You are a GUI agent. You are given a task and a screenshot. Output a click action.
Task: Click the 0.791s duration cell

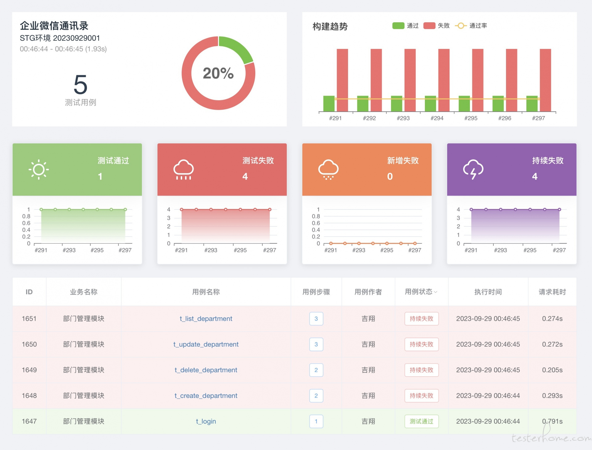point(552,421)
